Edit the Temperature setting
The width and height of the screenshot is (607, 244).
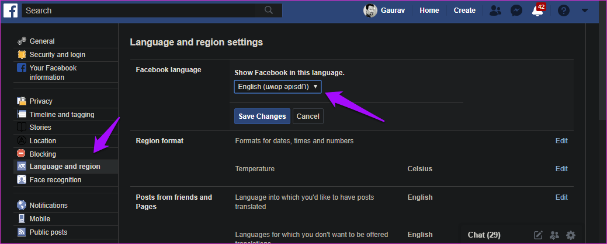click(x=561, y=169)
